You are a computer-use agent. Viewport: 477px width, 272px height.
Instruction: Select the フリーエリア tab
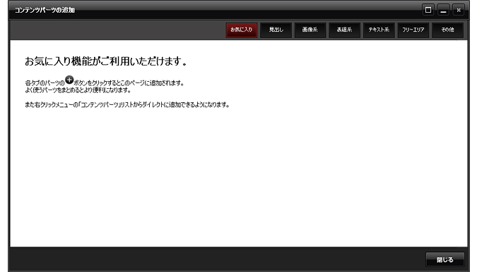point(413,30)
